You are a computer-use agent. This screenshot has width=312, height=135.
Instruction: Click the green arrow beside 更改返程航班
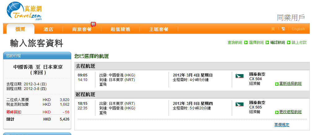(x=277, y=112)
